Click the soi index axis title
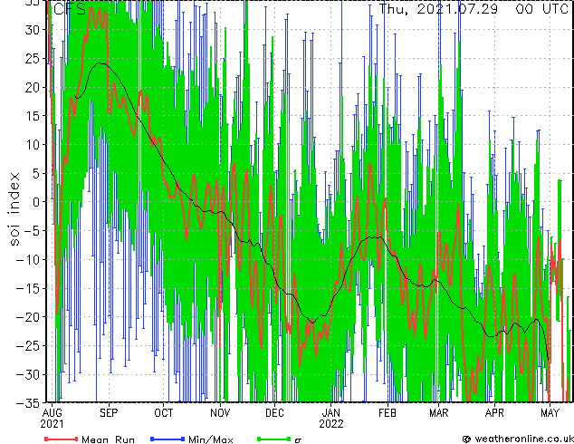Image resolution: width=574 pixels, height=444 pixels. click(x=14, y=209)
